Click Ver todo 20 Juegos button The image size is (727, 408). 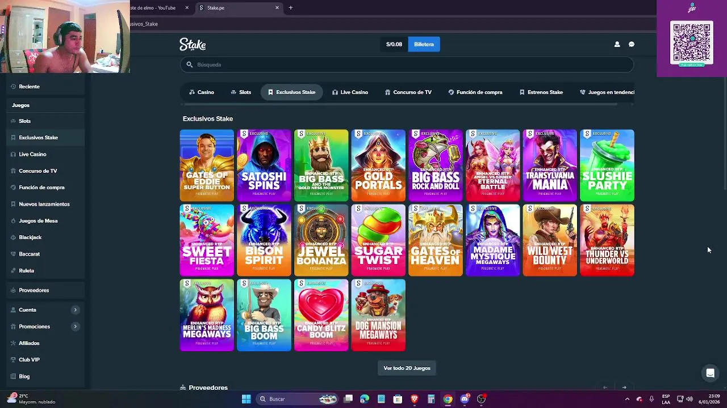click(407, 368)
